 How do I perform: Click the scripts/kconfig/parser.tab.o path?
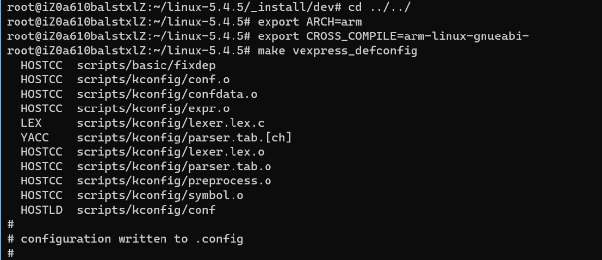tap(174, 166)
